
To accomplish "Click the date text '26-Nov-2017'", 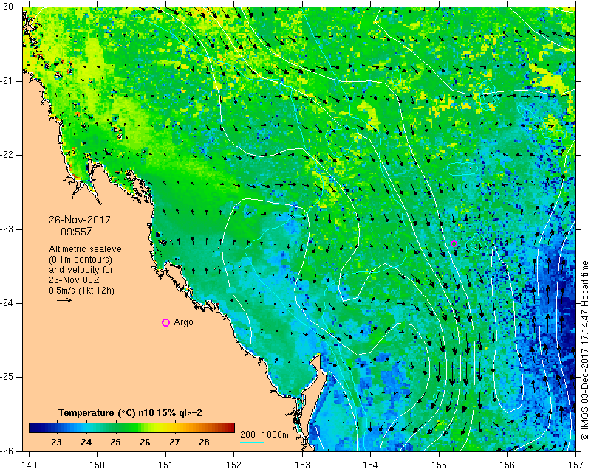I will 80,220.
